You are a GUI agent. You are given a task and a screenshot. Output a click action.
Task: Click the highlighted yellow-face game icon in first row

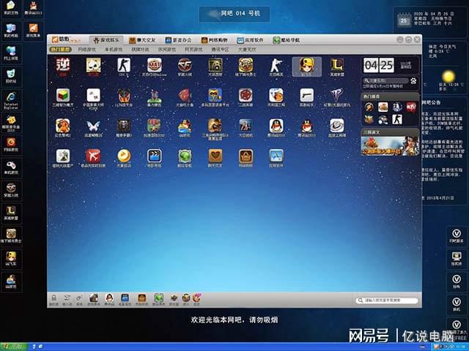(x=306, y=66)
